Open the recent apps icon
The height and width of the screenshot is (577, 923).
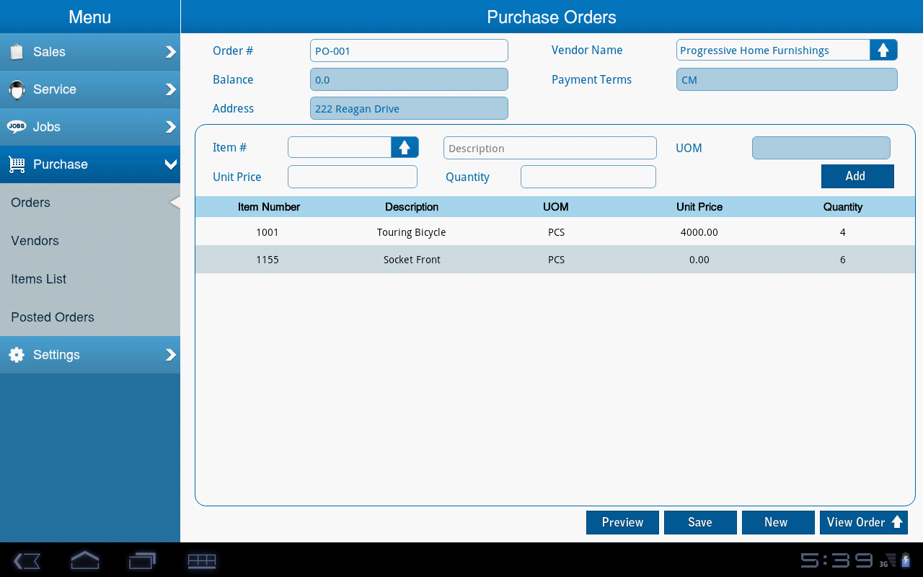[142, 560]
